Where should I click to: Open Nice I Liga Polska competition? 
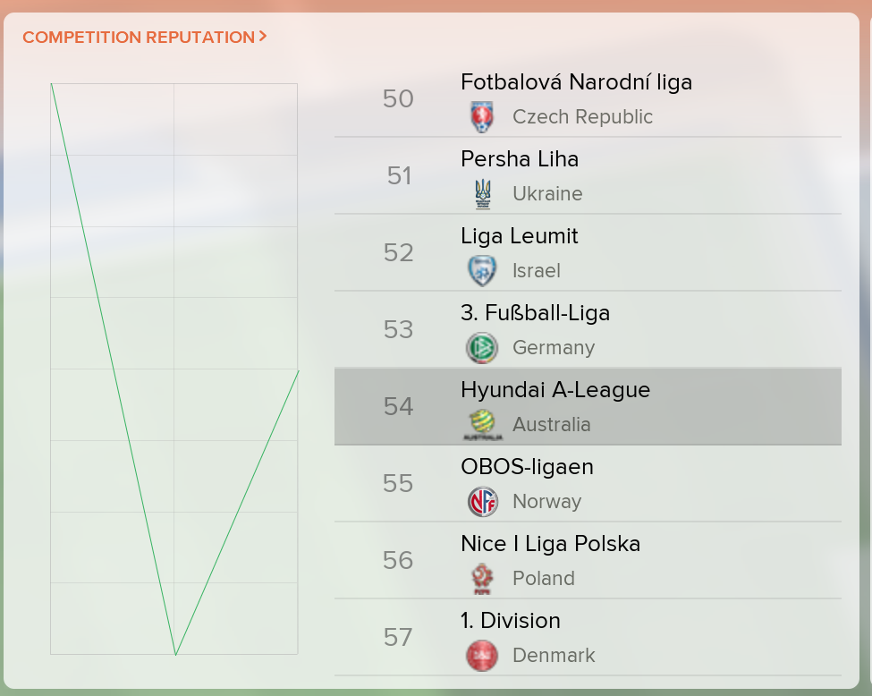click(x=550, y=544)
